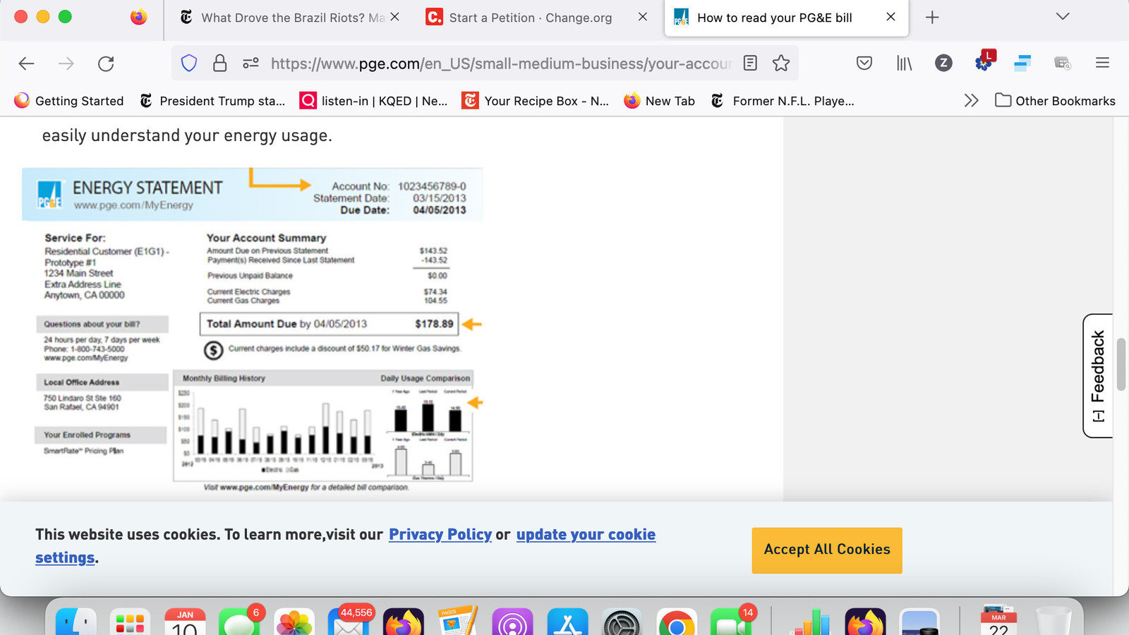Click the page vertical scrollbar thumb
1129x635 pixels.
pyautogui.click(x=1121, y=363)
